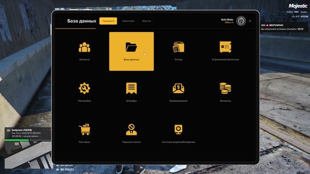
Task: Click the $8 354,62 balance text
Action: [67, 170]
